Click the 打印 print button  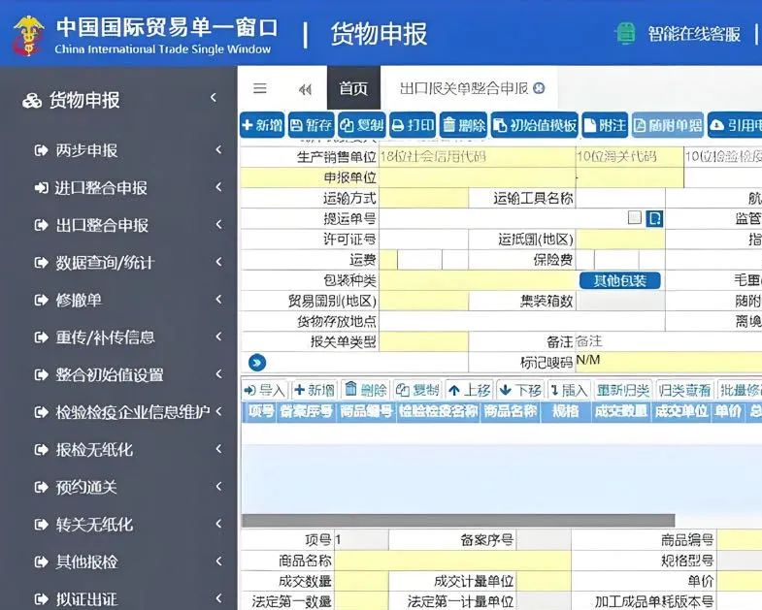pos(413,125)
